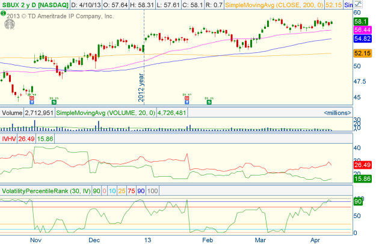Click the Volume study label
Image resolution: width=376 pixels, height=244 pixels.
point(11,112)
